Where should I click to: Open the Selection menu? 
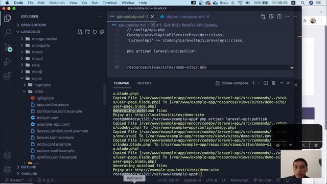click(x=57, y=3)
